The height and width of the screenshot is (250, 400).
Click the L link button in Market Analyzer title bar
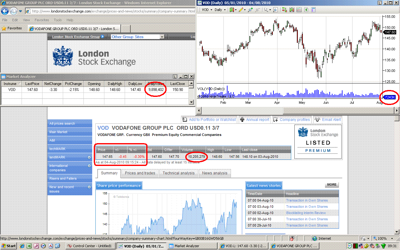point(175,77)
